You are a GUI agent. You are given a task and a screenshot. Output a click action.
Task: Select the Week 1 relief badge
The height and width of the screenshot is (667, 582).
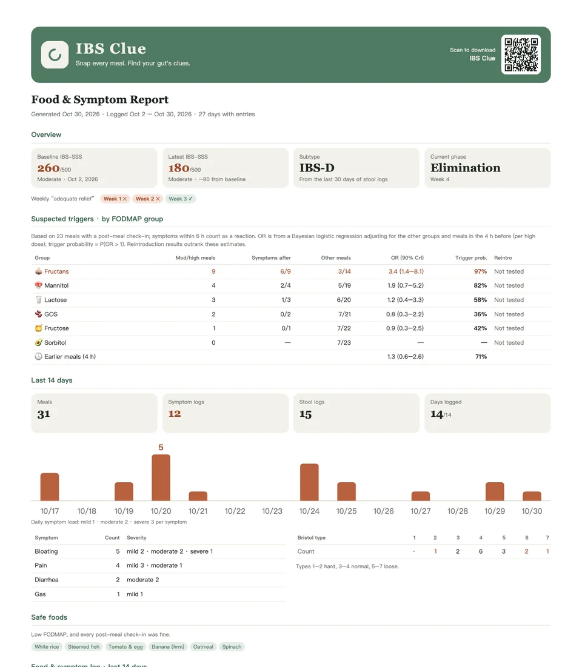(115, 199)
